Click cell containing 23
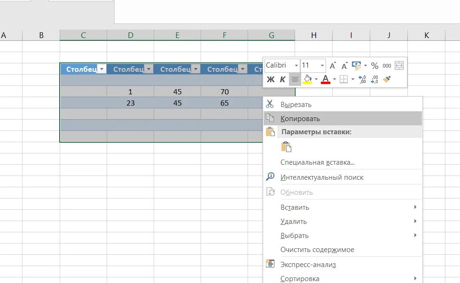 (x=130, y=103)
